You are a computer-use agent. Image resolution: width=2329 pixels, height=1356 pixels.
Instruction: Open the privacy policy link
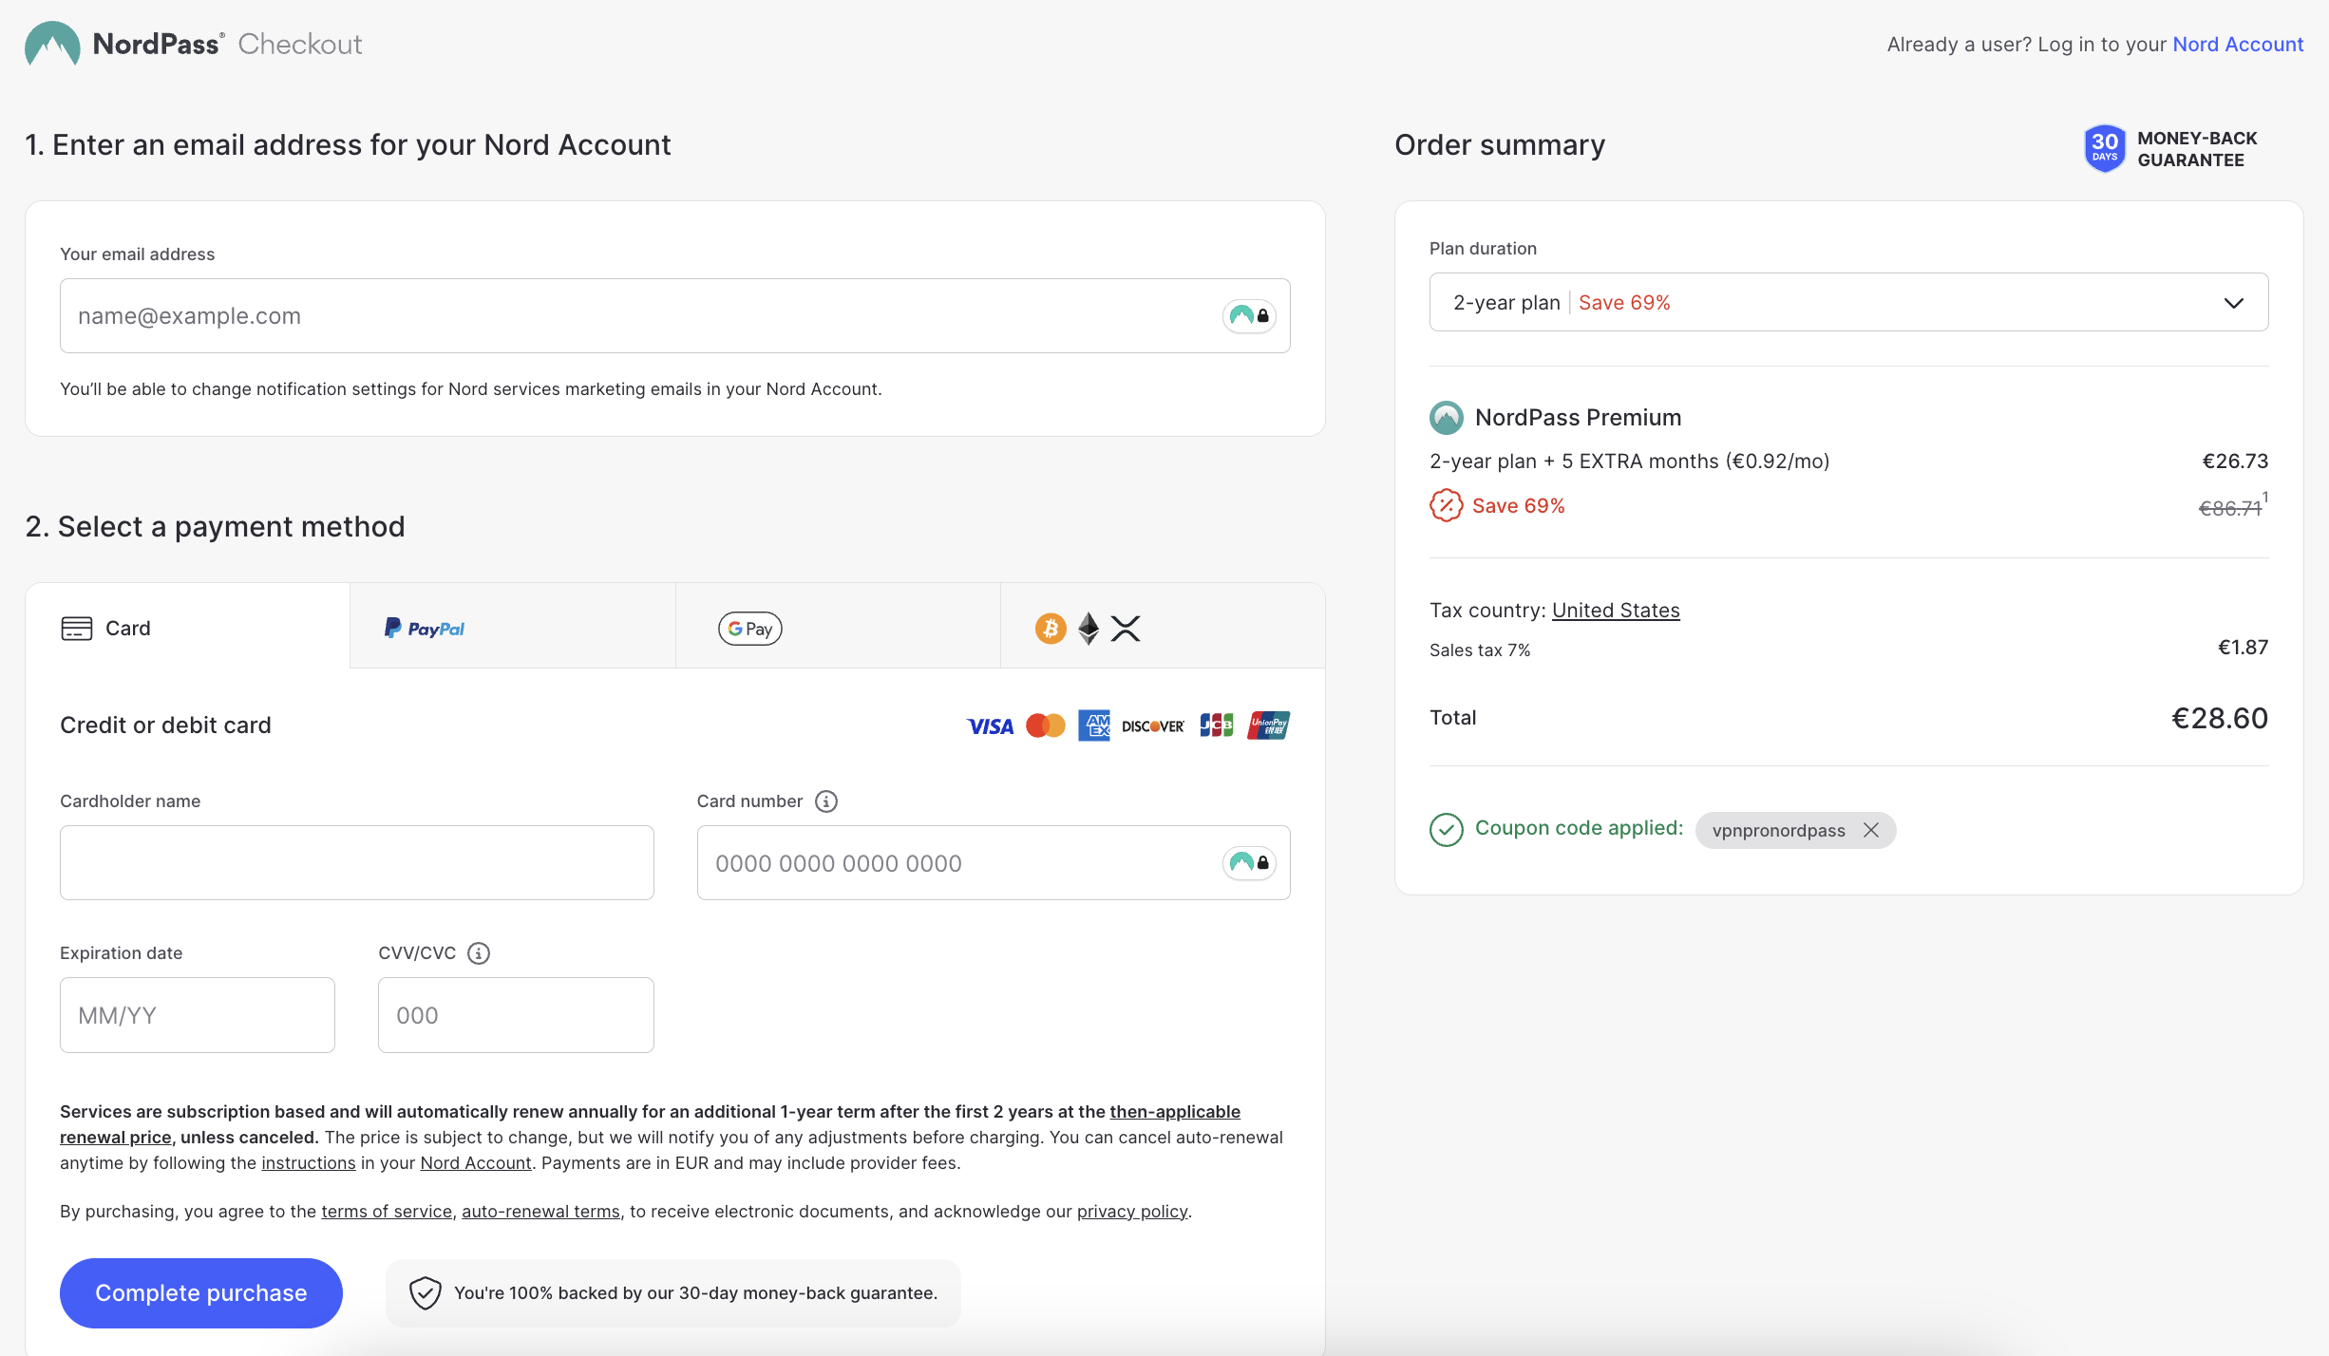tap(1132, 1212)
